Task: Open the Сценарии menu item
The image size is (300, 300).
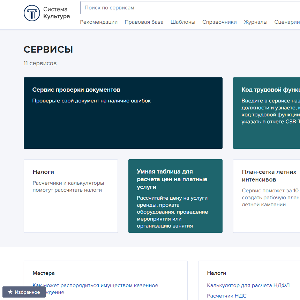Action: pos(287,22)
